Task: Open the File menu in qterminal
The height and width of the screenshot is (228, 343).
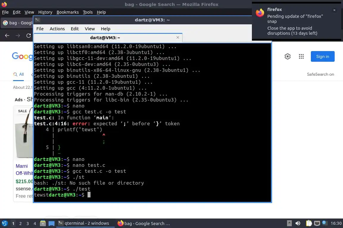Action: pyautogui.click(x=40, y=29)
